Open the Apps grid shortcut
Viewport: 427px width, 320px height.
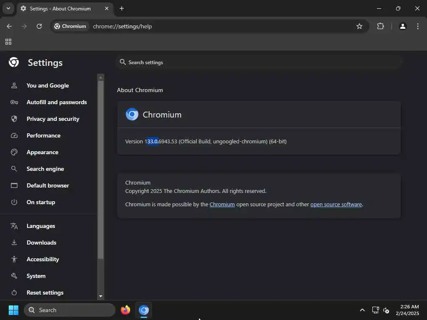coord(8,42)
